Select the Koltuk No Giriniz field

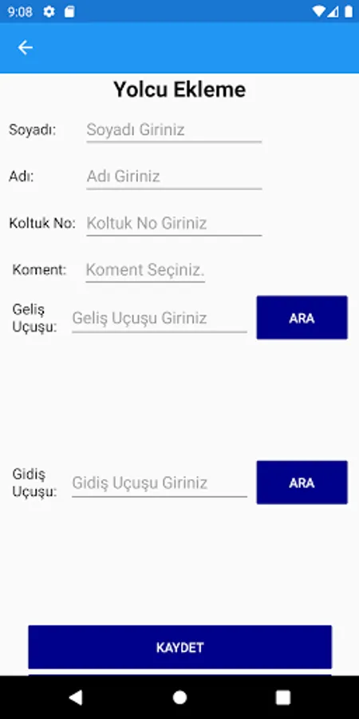(x=174, y=224)
